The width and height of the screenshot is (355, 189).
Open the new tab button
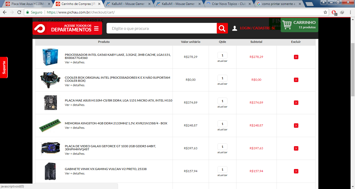309,4
